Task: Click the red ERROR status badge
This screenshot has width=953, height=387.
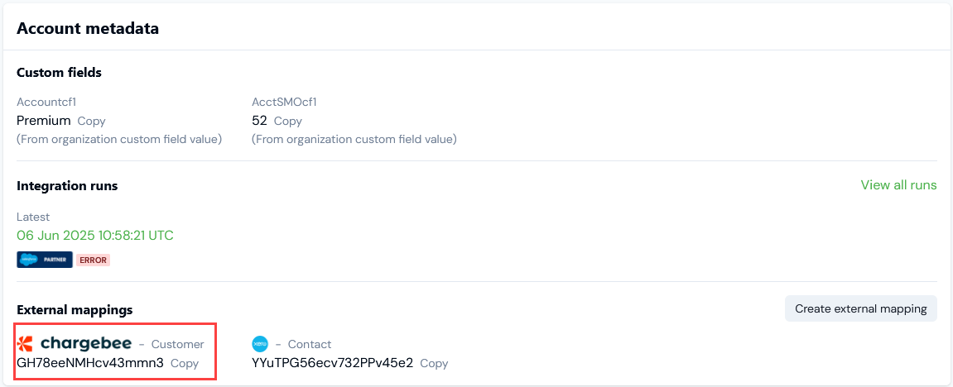Action: (94, 260)
